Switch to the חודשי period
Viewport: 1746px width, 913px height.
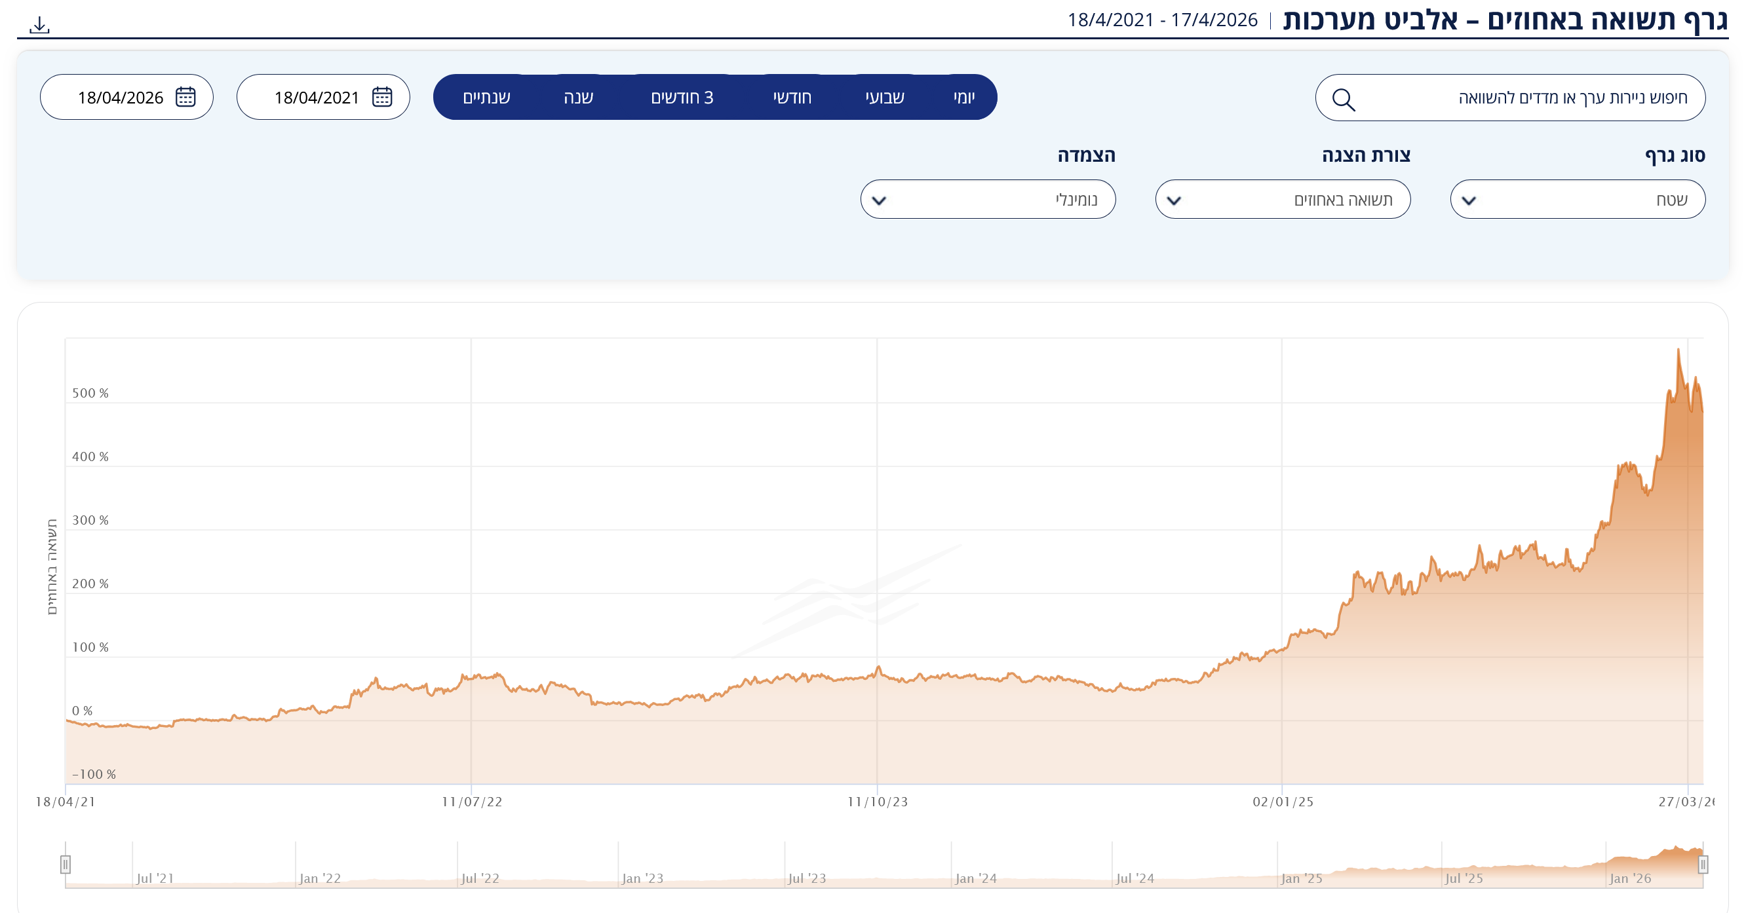(x=792, y=98)
